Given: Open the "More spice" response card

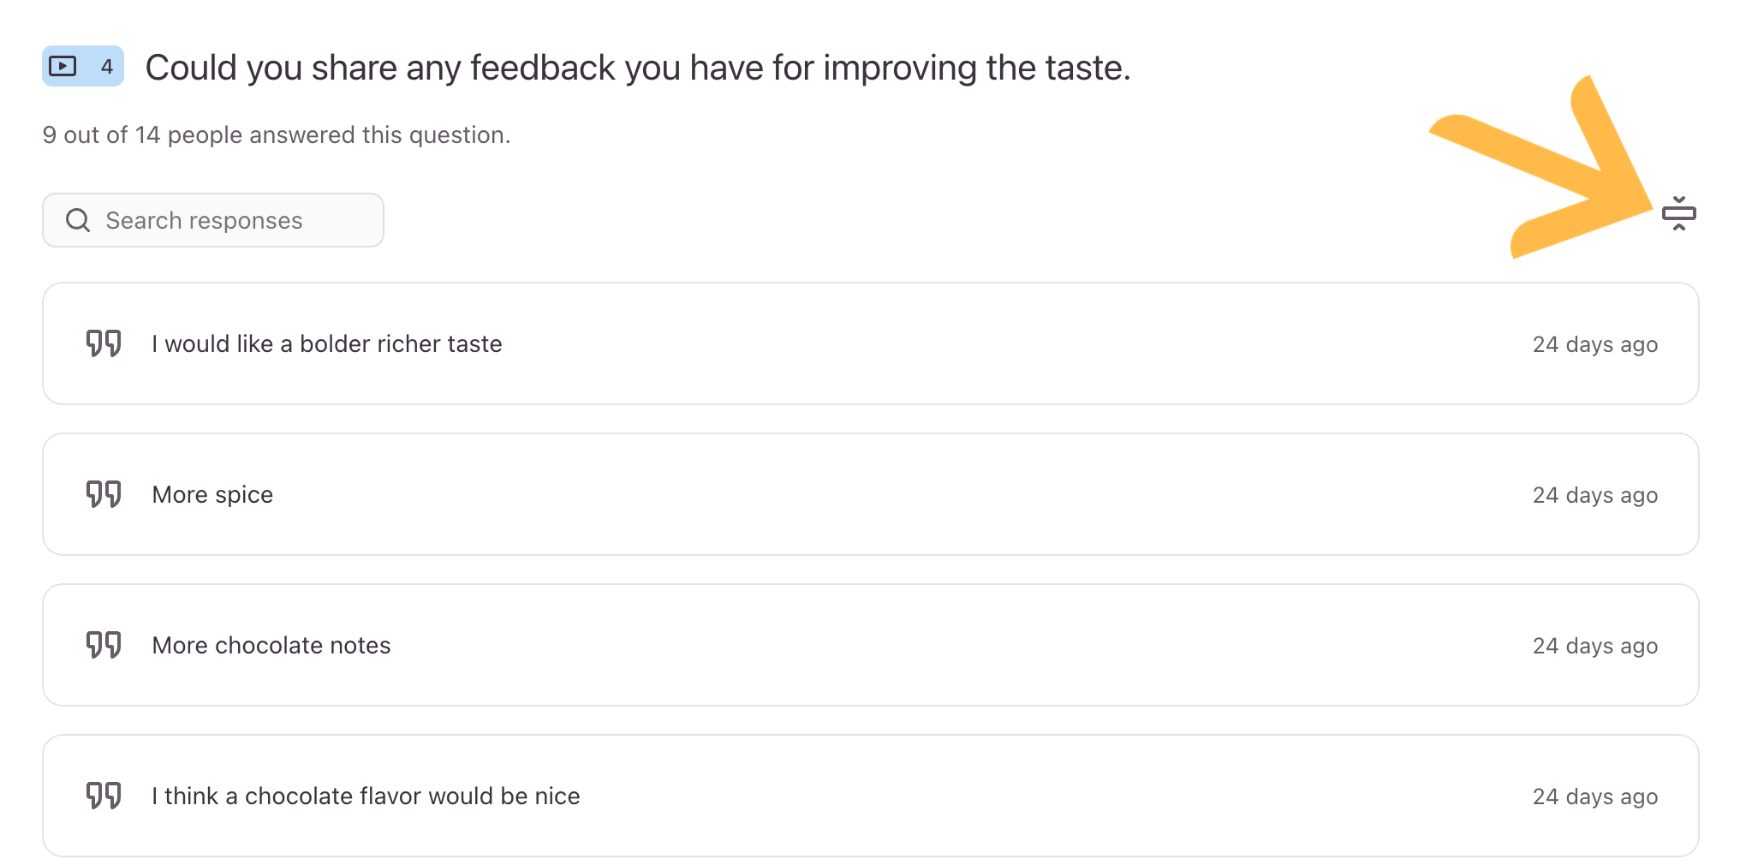Looking at the screenshot, I should 212,495.
